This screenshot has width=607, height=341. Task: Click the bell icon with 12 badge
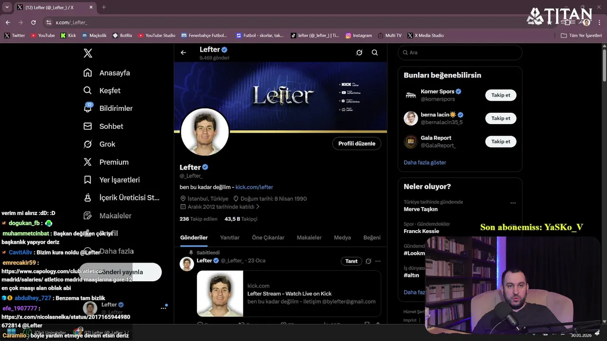click(x=88, y=108)
